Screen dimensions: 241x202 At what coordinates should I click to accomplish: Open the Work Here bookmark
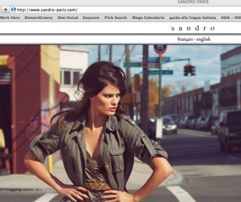click(9, 18)
